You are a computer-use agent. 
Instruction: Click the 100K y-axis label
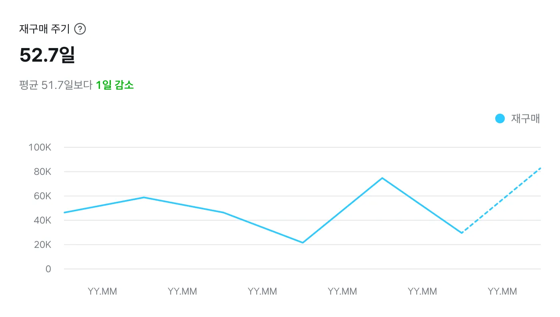coord(40,147)
